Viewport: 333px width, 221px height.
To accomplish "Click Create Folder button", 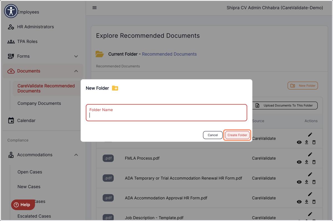I will coord(237,135).
